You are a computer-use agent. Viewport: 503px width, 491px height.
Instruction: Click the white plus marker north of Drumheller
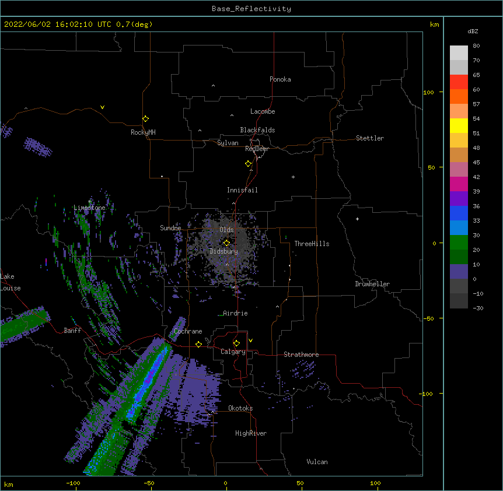tap(357, 219)
